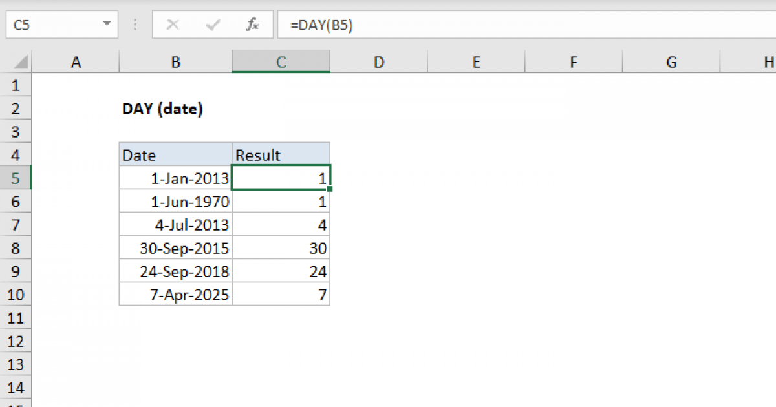Click the Date header cell

(x=175, y=154)
